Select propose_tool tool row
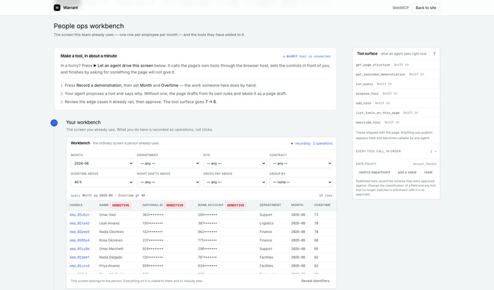Image resolution: width=494 pixels, height=290 pixels. [396, 93]
